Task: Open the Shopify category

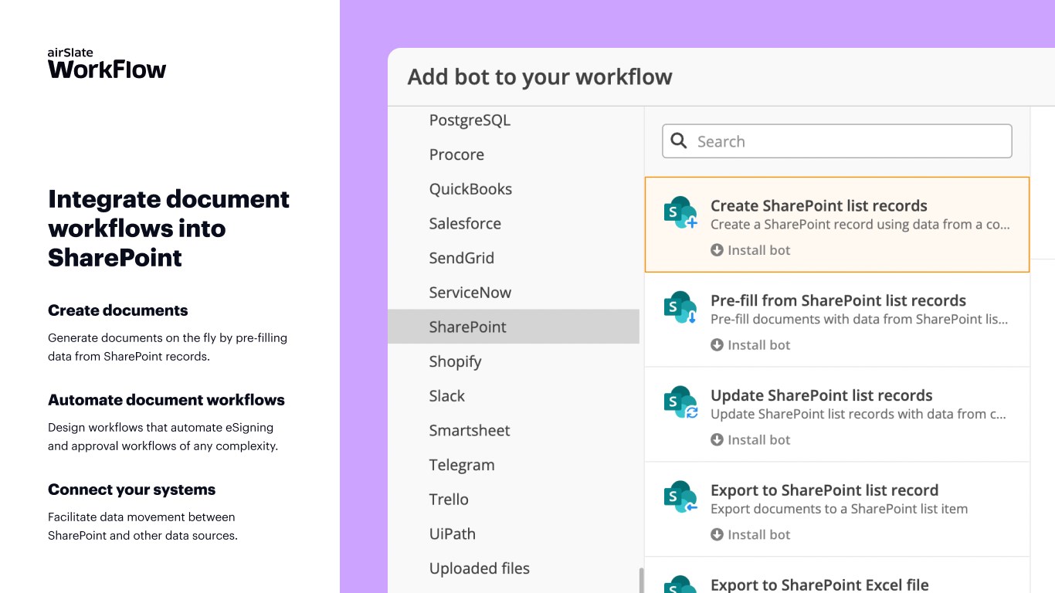Action: click(456, 361)
